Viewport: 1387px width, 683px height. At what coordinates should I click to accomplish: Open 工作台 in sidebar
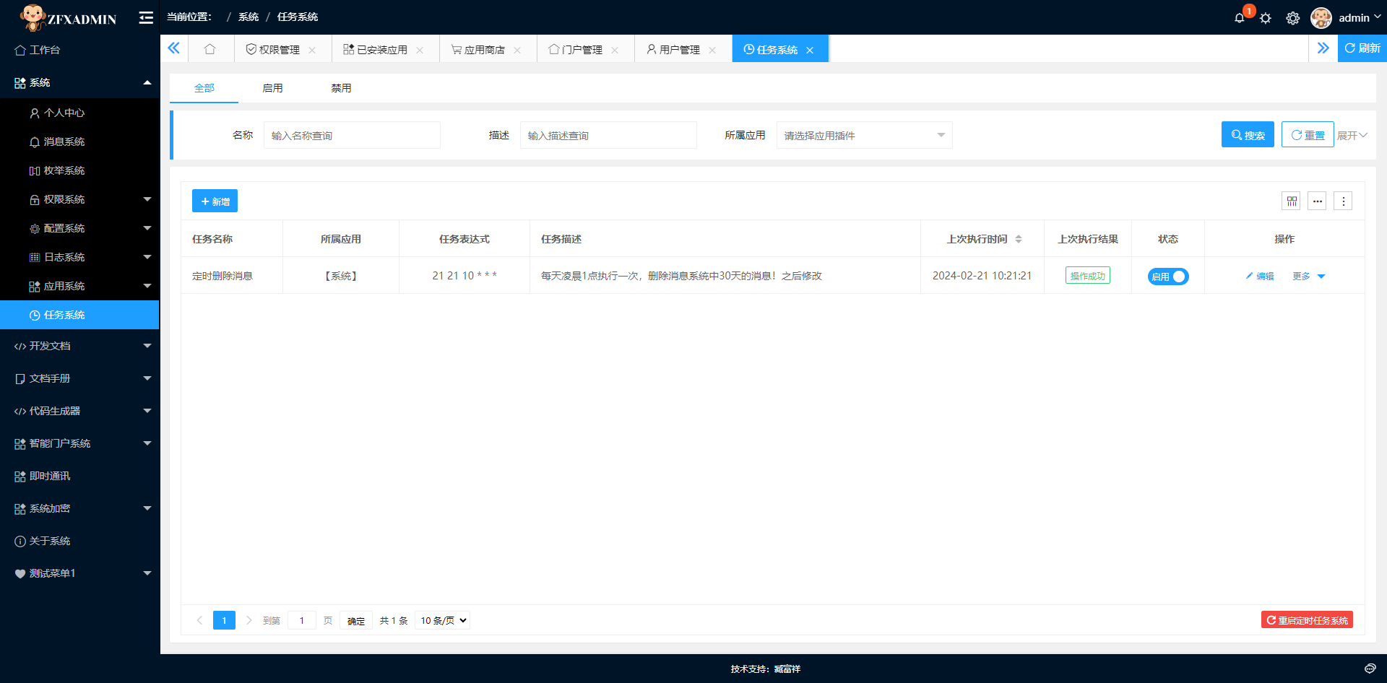click(x=79, y=50)
